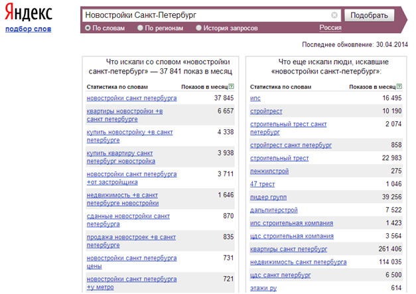
Task: Click the Яндекс logo
Action: (29, 13)
